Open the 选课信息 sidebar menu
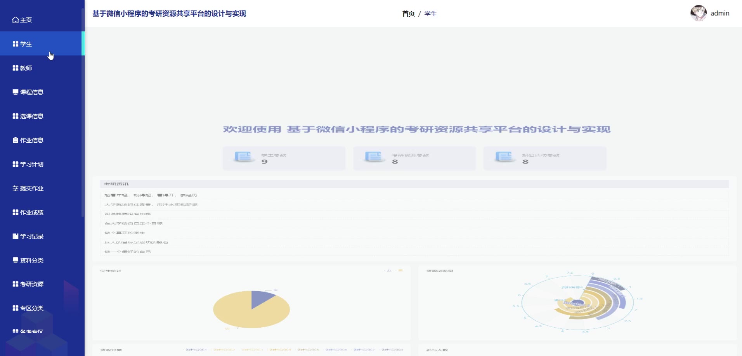Screen dimensions: 742x356 [42, 116]
